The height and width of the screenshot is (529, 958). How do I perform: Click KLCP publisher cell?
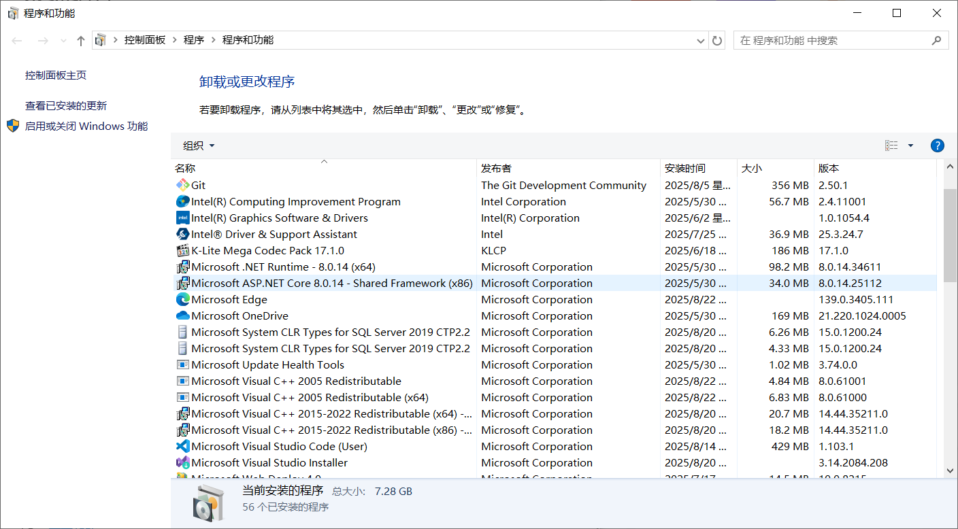point(493,250)
